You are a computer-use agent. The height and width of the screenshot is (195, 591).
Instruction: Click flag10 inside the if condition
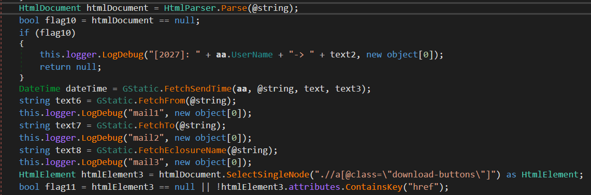(56, 33)
